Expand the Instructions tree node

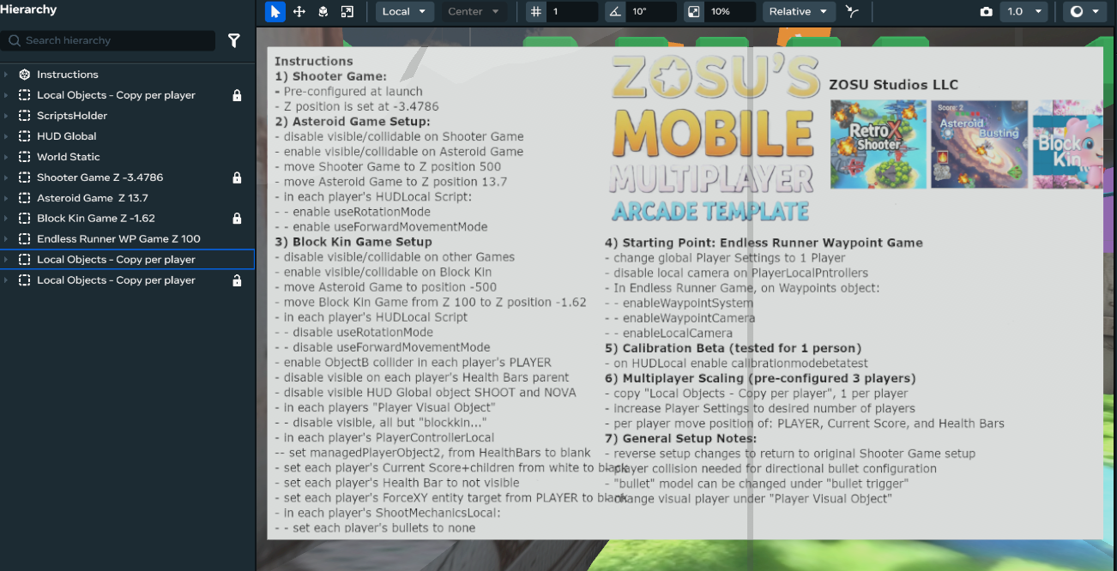(6, 75)
